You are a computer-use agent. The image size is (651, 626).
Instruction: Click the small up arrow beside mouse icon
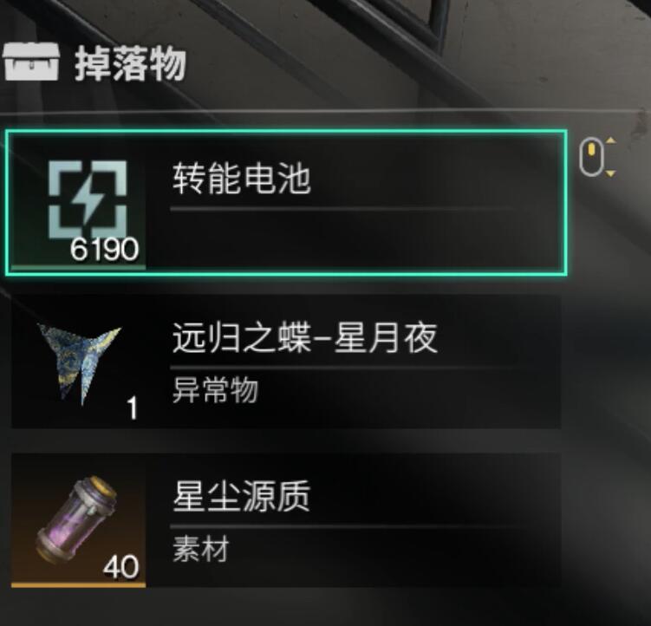tap(611, 140)
